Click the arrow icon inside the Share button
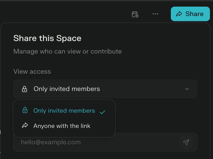213x159 pixels. (179, 14)
